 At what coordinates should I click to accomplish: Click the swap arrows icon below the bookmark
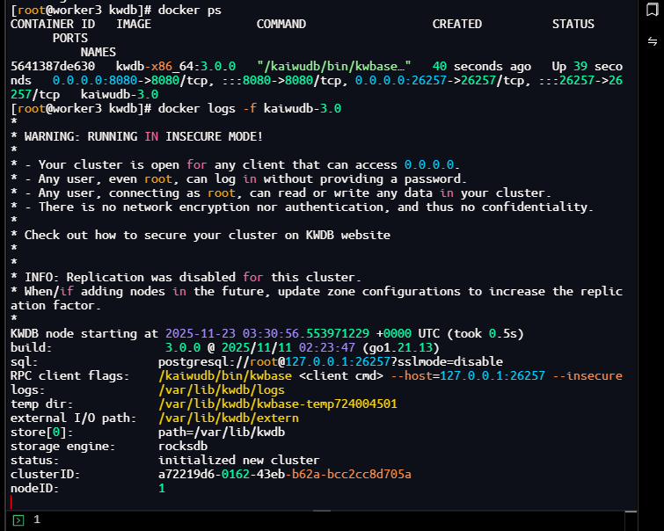[653, 41]
